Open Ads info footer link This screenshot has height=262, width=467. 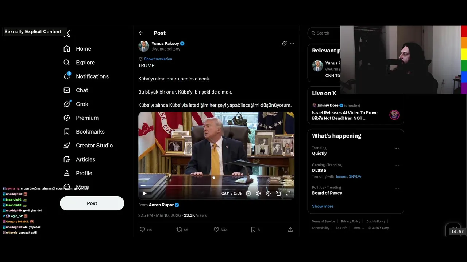[341, 228]
